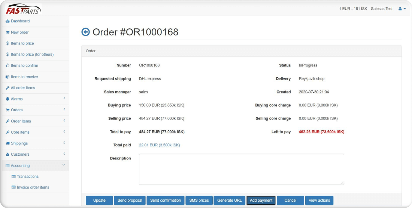Open the Total paid 22.01 EUR link
412x208 pixels.
(159, 145)
